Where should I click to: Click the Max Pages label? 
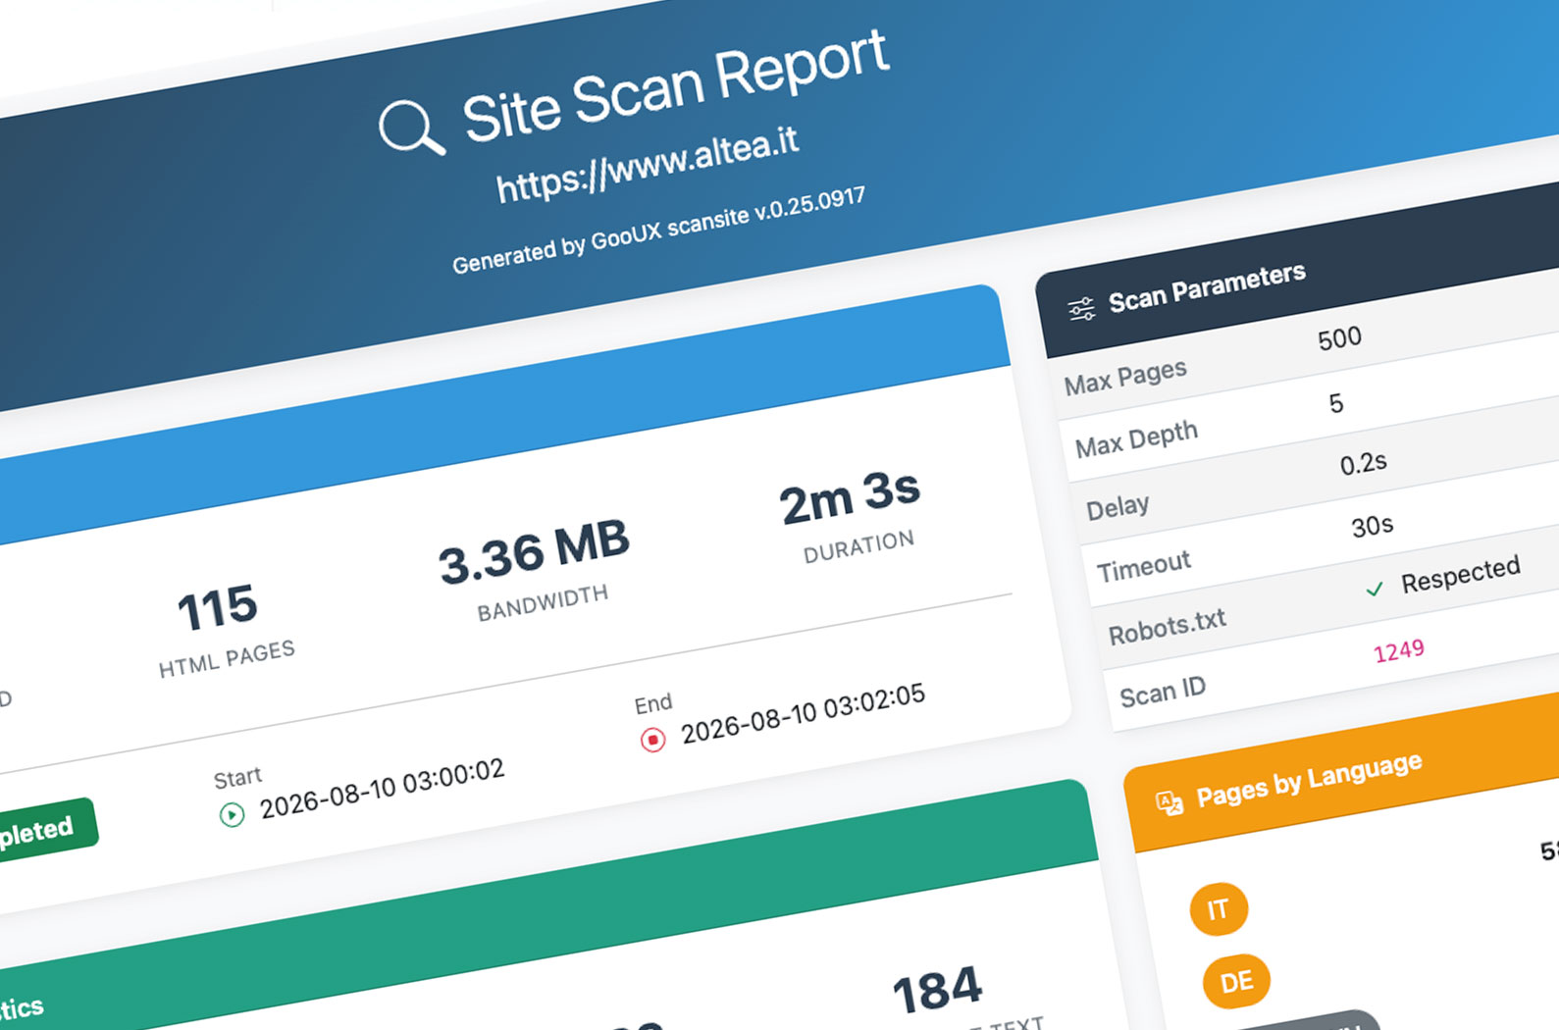click(1125, 377)
